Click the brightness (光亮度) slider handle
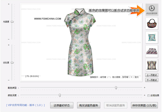The image size is (162, 112). click(x=12, y=22)
